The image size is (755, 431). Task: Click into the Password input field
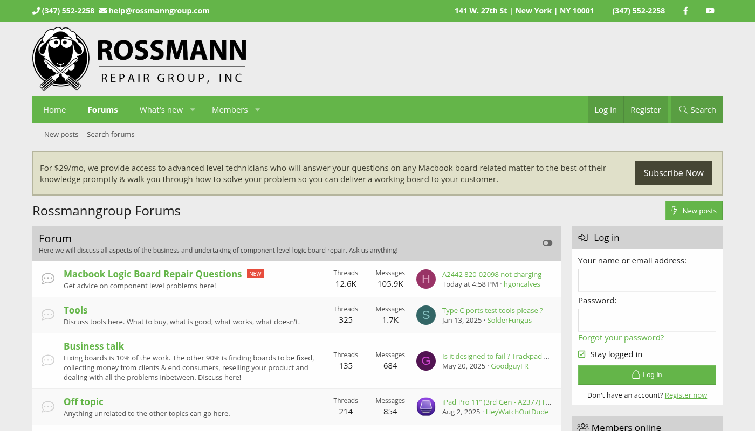coord(647,321)
